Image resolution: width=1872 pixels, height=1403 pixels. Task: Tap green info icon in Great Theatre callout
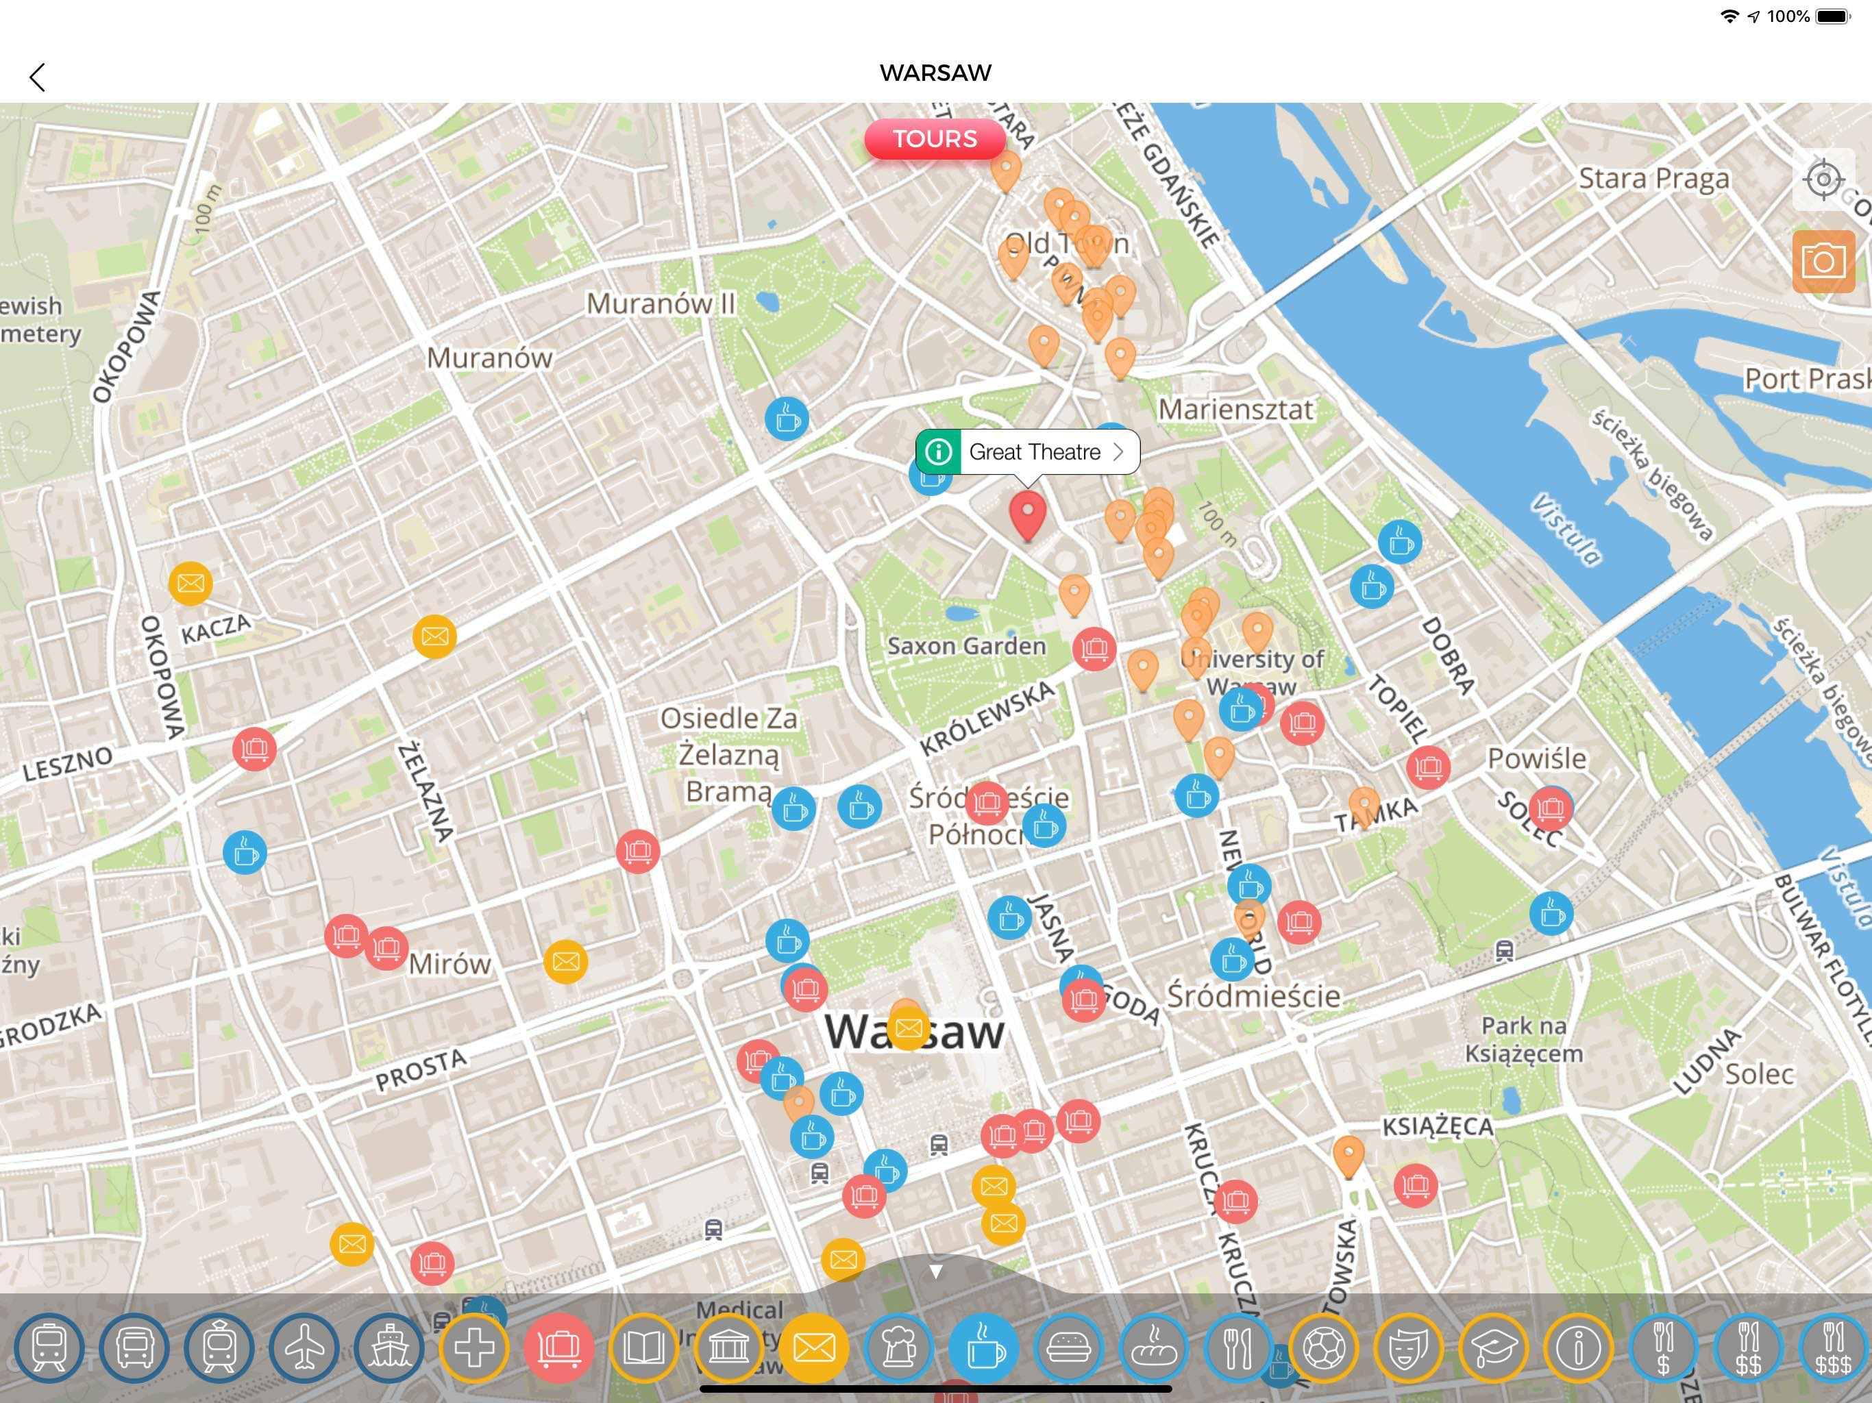937,452
